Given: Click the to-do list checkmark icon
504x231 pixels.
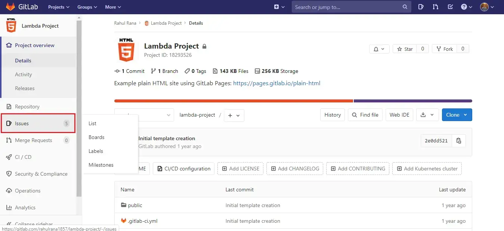Looking at the screenshot, I should tap(450, 7).
